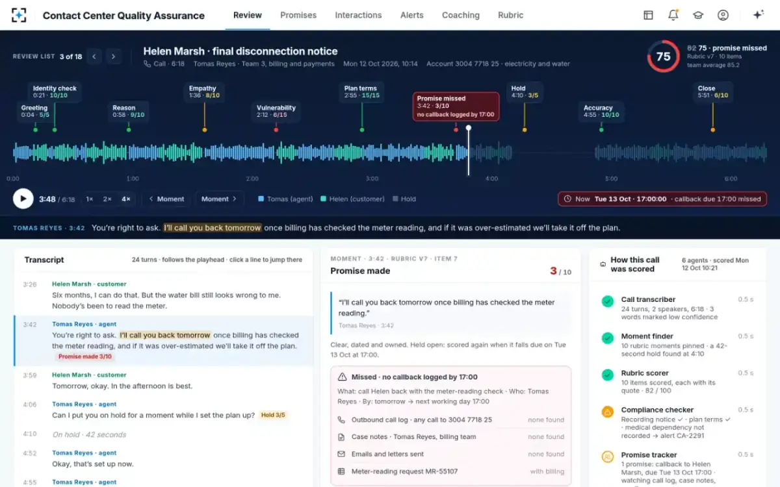Click the Moment finder green check icon

pyautogui.click(x=607, y=338)
